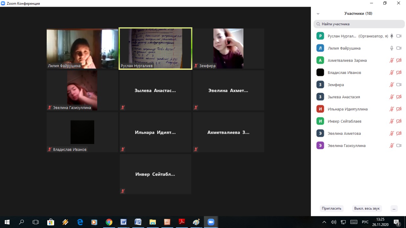Click the avatar of Ильнара Идиятуллина
Viewport: 406px width, 228px height.
[x=320, y=109]
